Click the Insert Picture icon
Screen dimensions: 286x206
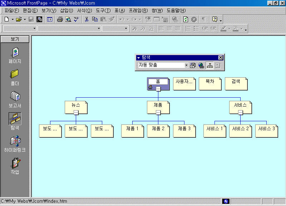(x=165, y=19)
